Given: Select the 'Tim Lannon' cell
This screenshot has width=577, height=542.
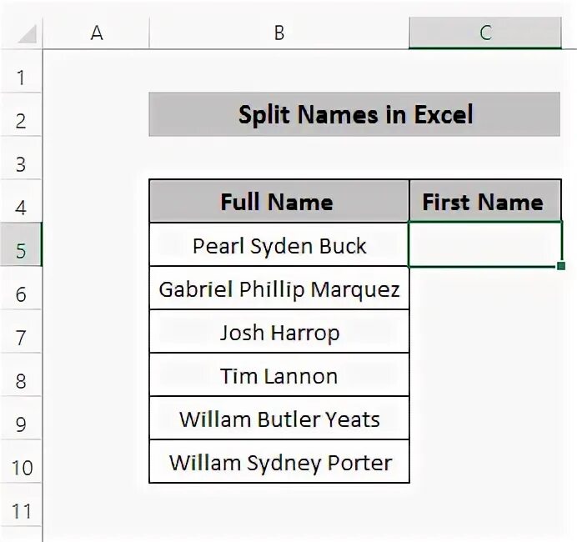Looking at the screenshot, I should [279, 374].
